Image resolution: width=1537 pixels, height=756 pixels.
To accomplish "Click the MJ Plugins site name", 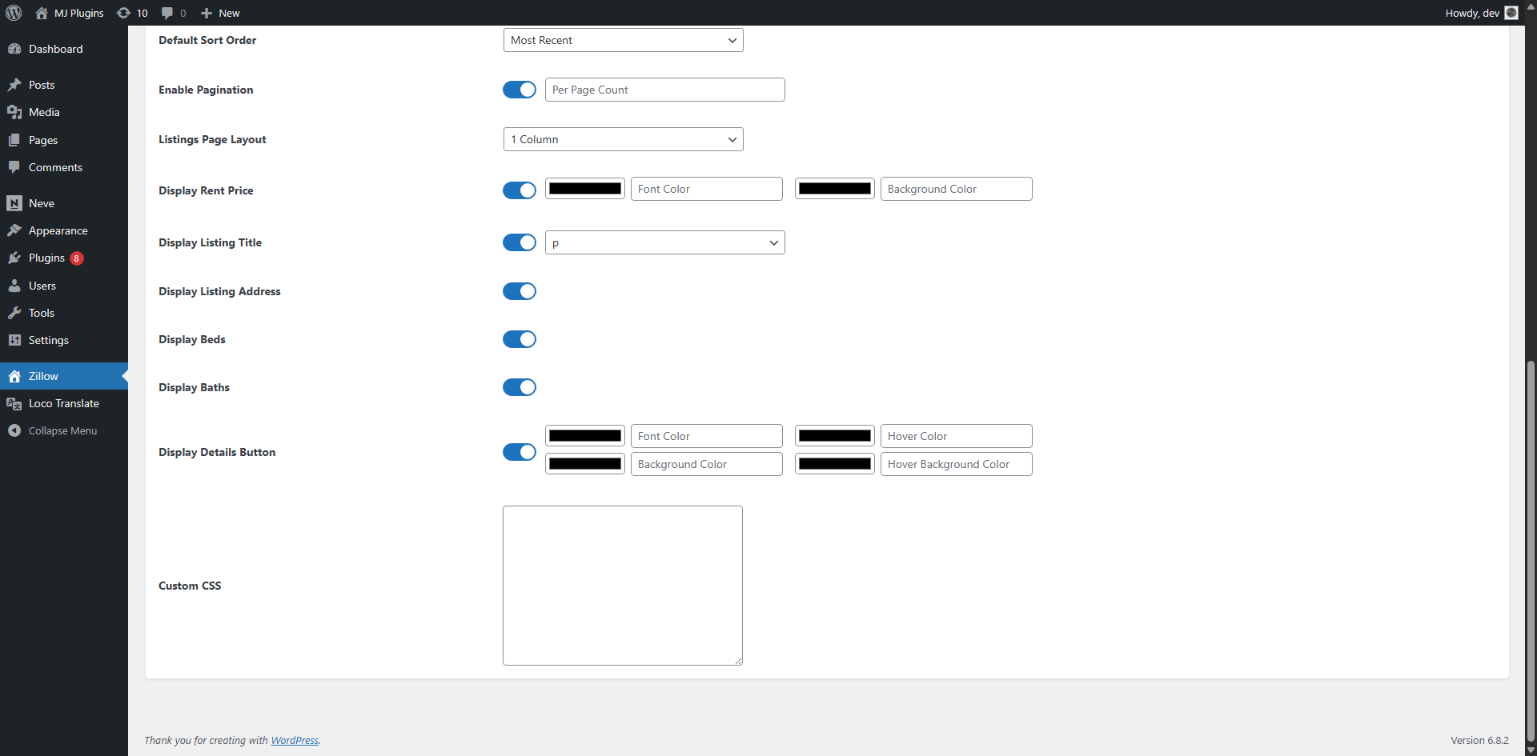I will pyautogui.click(x=78, y=13).
